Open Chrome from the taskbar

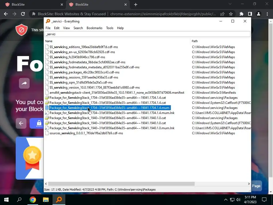pos(33,200)
